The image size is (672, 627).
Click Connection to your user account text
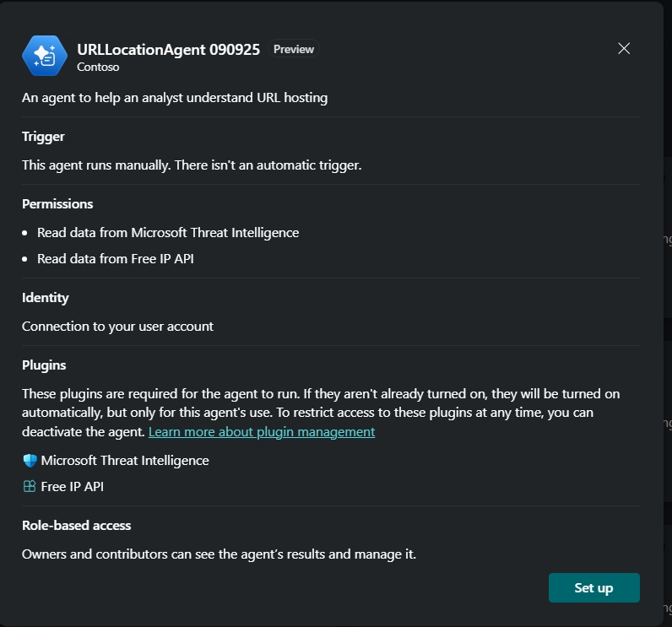point(117,326)
